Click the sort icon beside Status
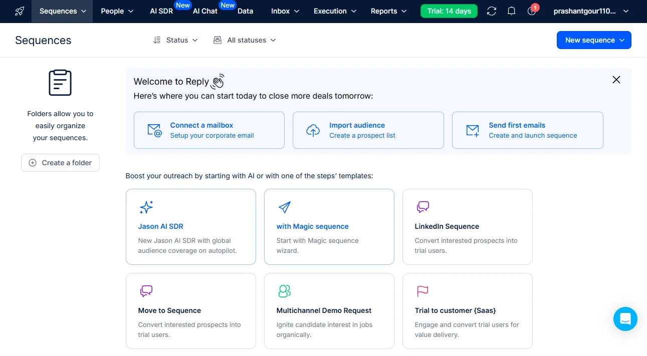Screen dimensions: 647x356 (157, 40)
